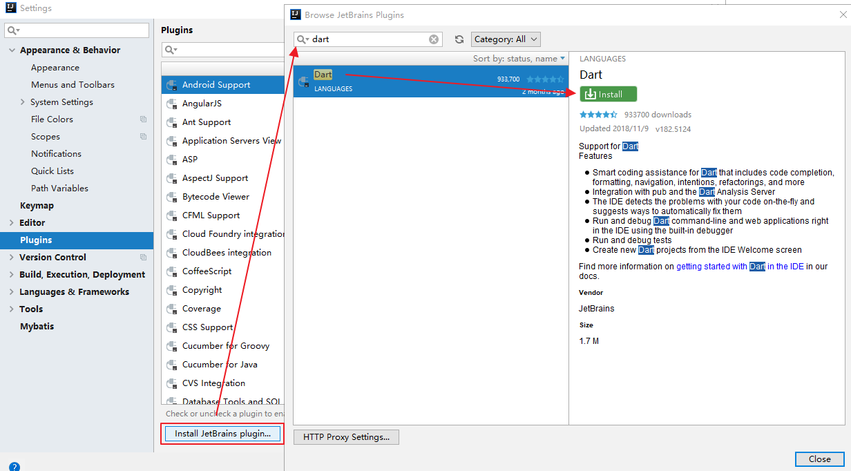Expand the Version Control node

[x=12, y=258]
